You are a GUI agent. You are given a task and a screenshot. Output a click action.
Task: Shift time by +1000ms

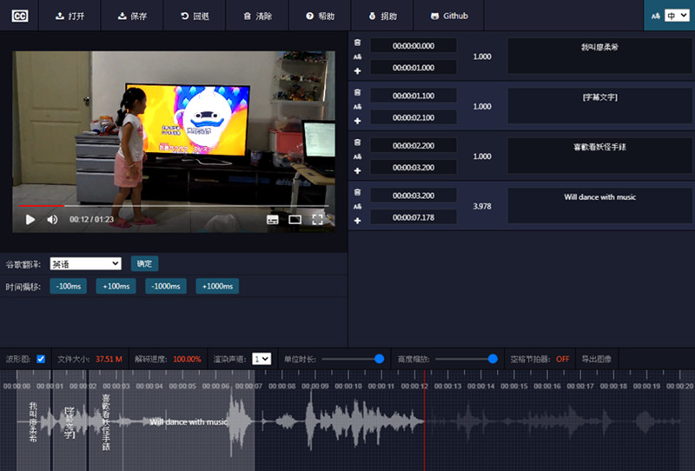[217, 286]
